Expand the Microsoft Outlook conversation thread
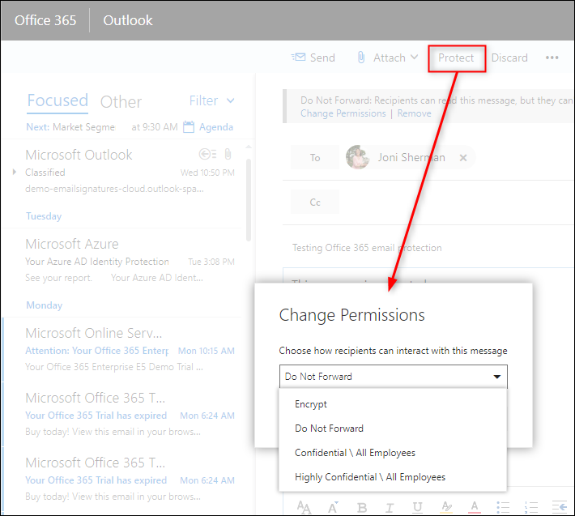The image size is (575, 516). [14, 172]
